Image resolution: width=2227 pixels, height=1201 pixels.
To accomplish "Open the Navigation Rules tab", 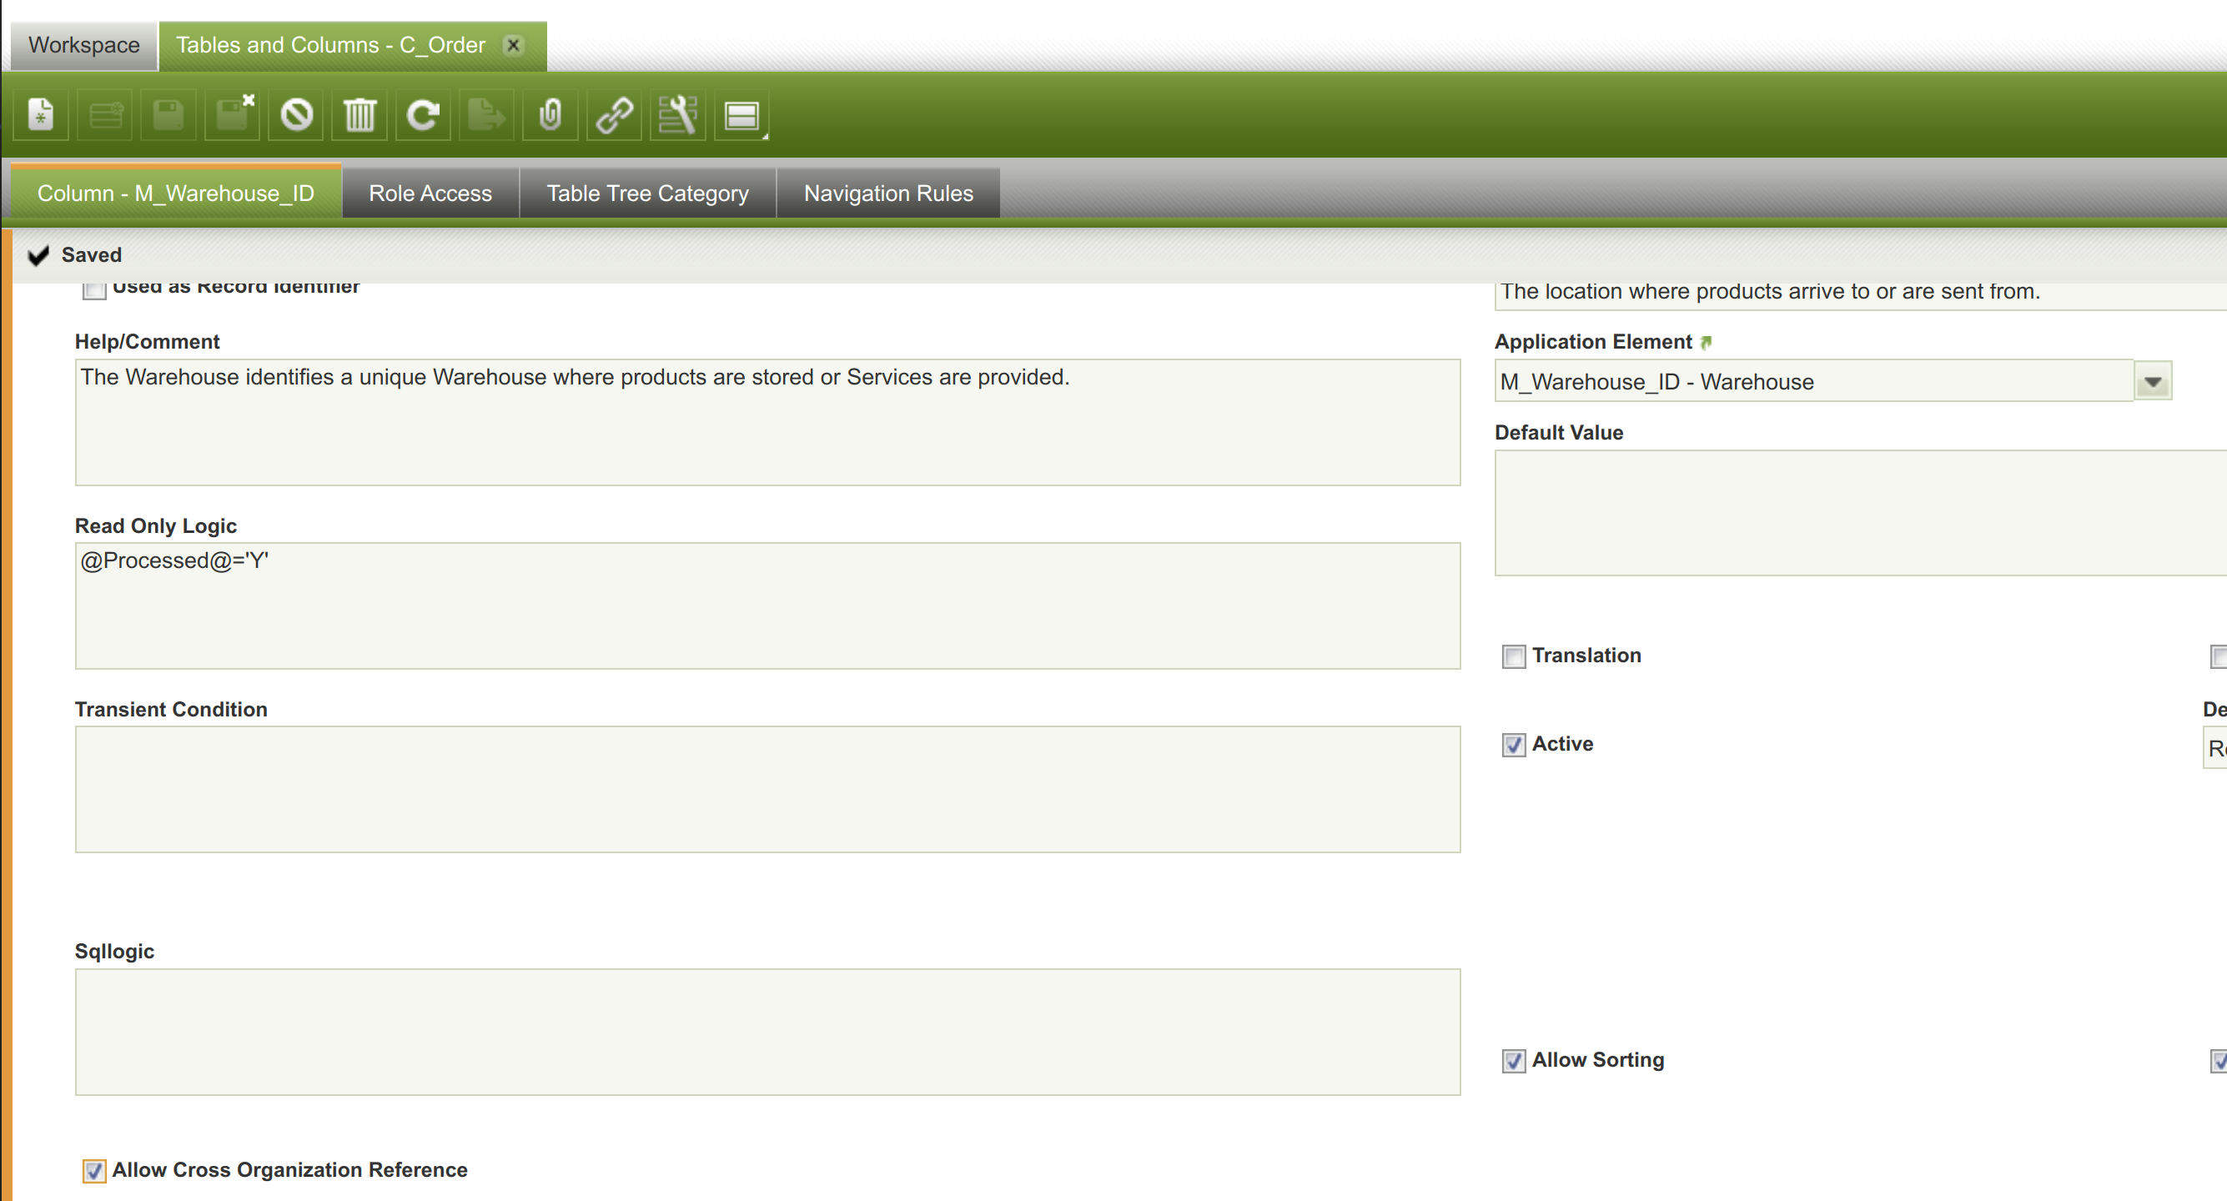I will (x=887, y=193).
